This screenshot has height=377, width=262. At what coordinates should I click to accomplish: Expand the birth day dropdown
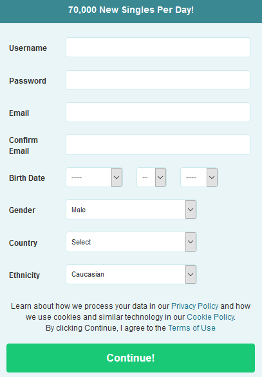coord(151,178)
